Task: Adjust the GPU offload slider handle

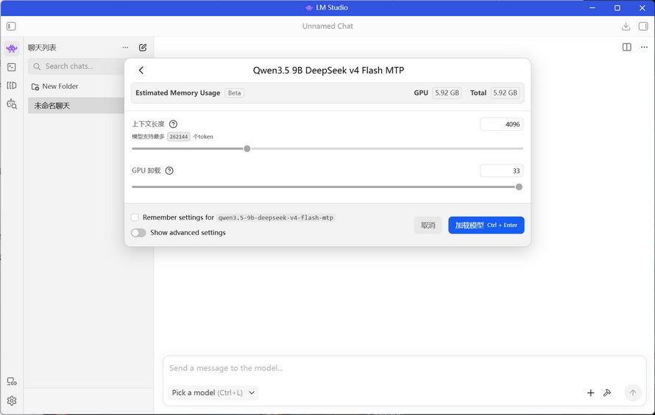Action: 519,187
